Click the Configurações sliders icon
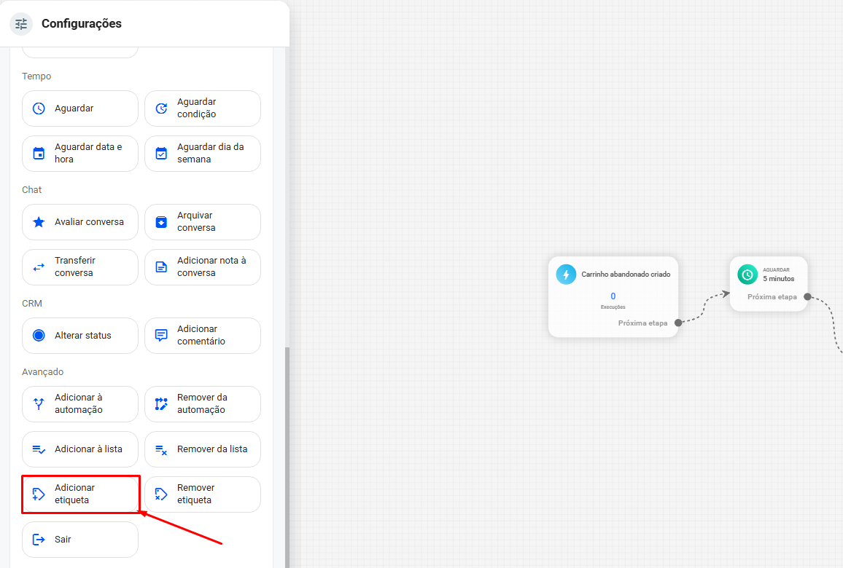The image size is (843, 568). pos(21,23)
